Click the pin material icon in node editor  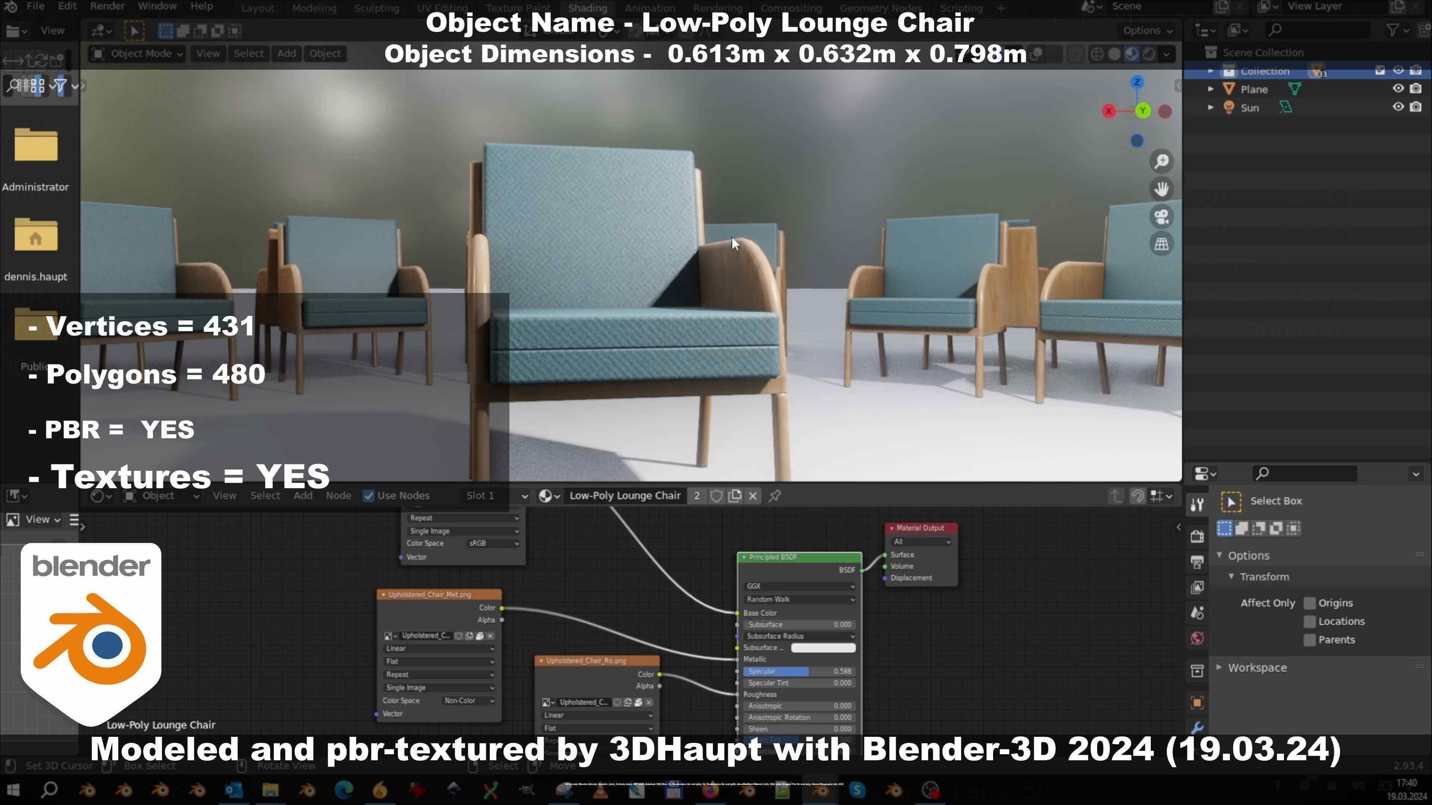click(775, 496)
